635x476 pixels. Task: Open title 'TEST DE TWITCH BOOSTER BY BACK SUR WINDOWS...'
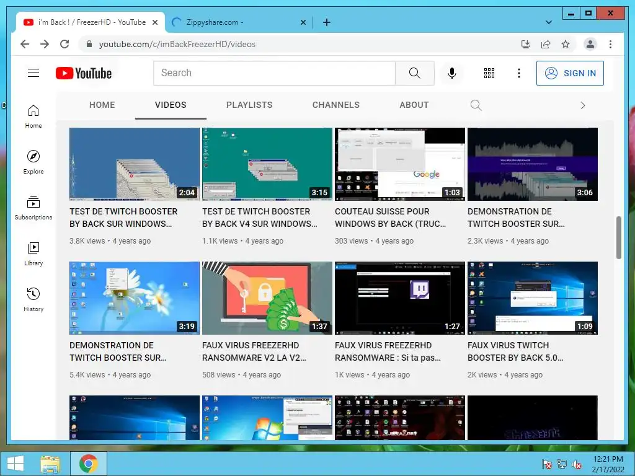pyautogui.click(x=123, y=218)
